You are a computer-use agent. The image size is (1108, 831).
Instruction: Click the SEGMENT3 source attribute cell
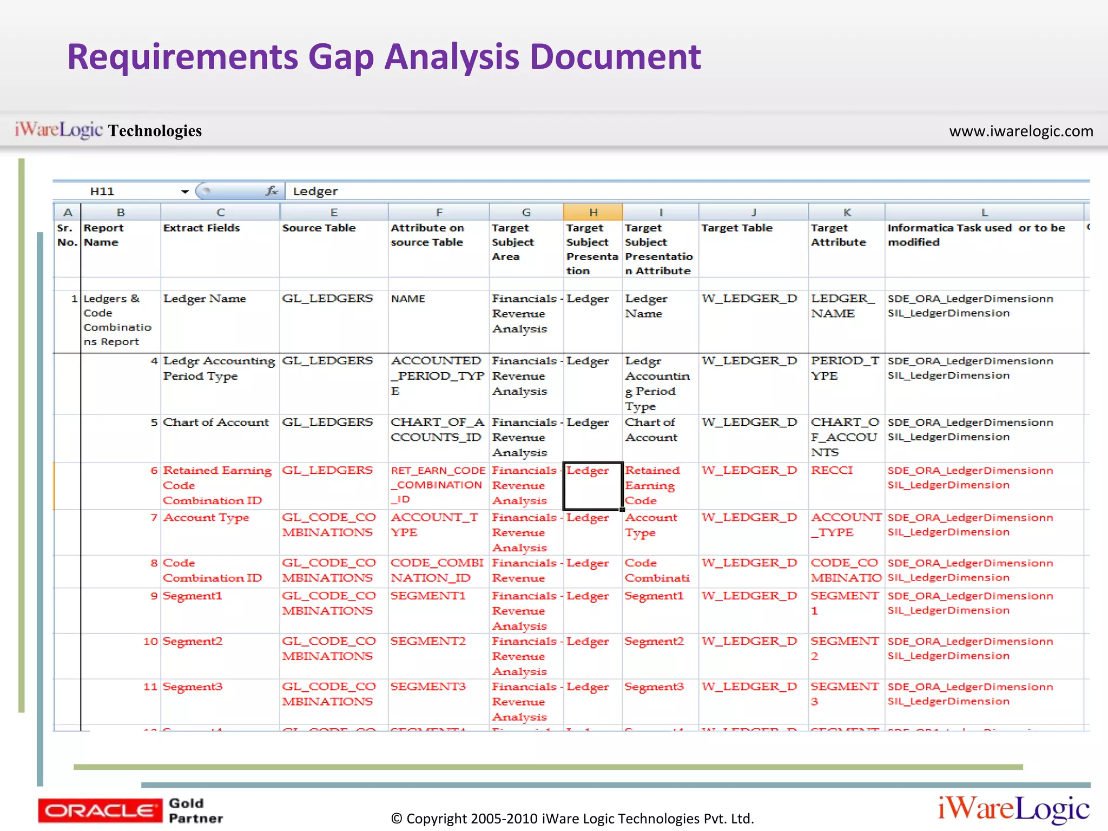click(x=439, y=701)
